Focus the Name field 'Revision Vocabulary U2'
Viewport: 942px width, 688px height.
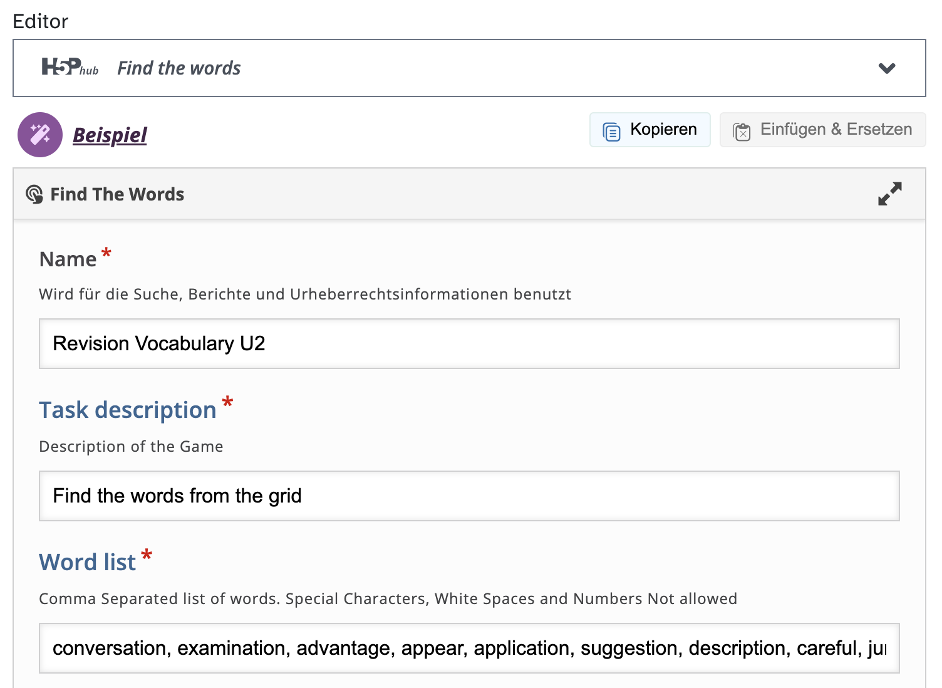468,344
